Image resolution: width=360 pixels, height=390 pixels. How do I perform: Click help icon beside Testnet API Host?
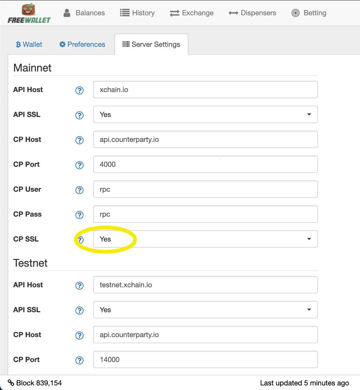(79, 285)
